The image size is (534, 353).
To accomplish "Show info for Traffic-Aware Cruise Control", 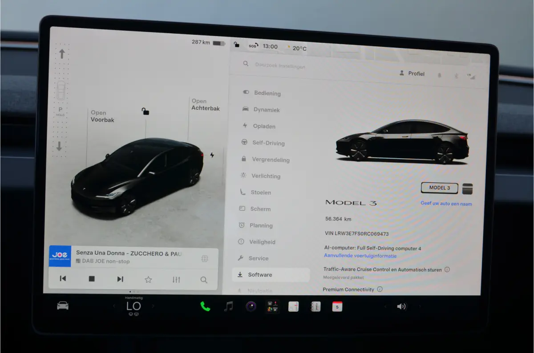I will point(447,269).
